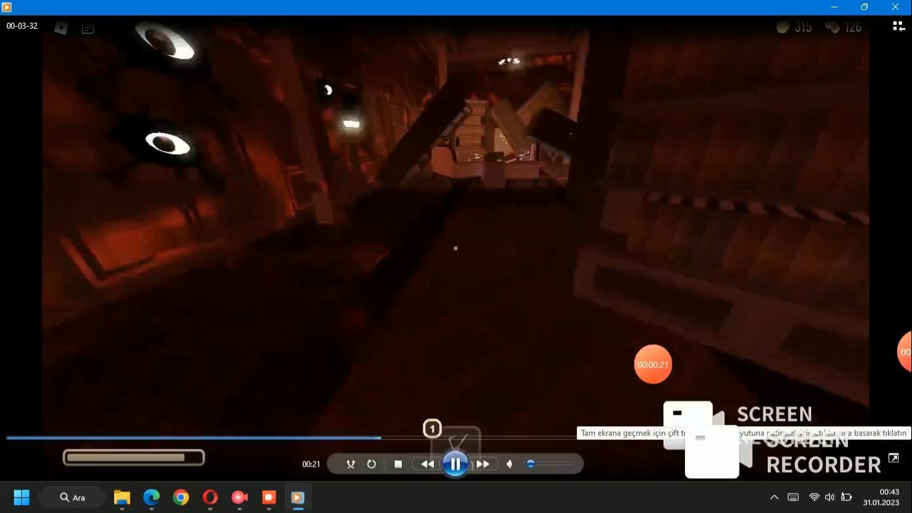
Task: Open the touch keyboard tray icon
Action: (x=793, y=497)
